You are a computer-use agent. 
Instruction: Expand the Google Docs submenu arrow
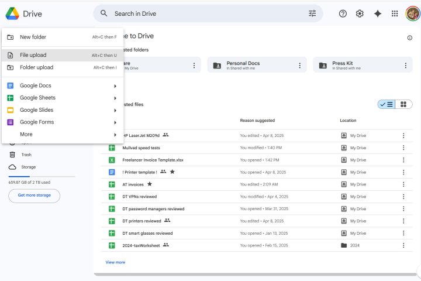tap(115, 86)
